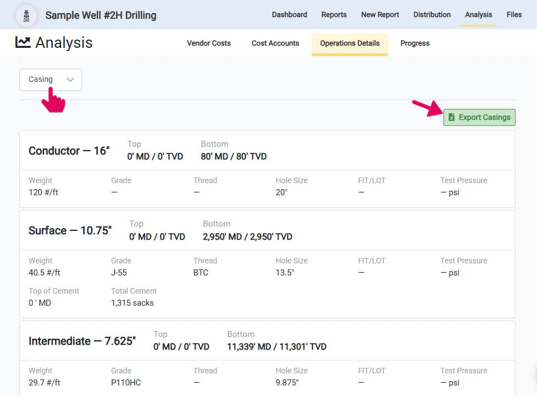This screenshot has height=397, width=537.
Task: Select the Analysis nav item
Action: [x=478, y=15]
